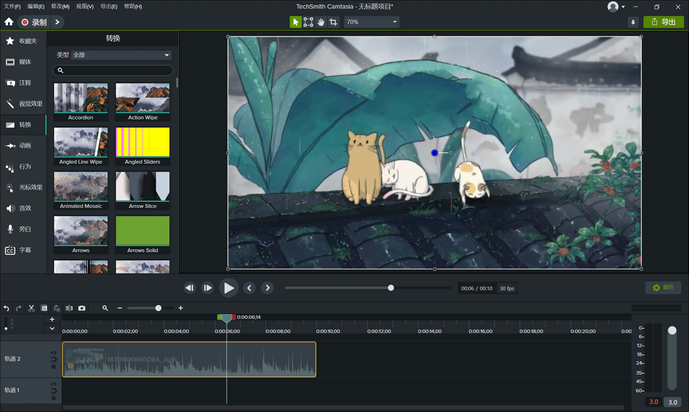Copy the selected clip
689x412 pixels.
pyautogui.click(x=44, y=308)
